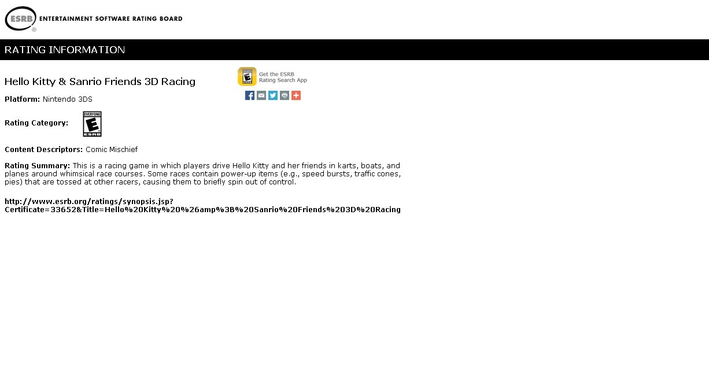Open the orange plus share options icon
This screenshot has width=709, height=374.
(x=296, y=95)
